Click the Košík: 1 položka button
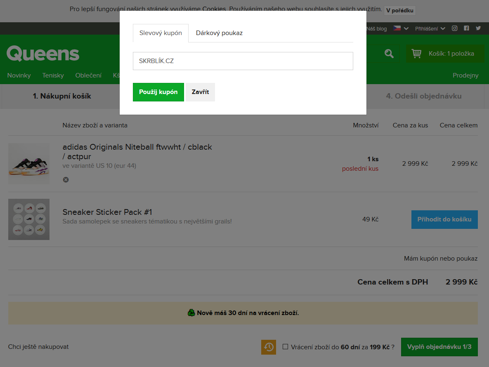 coord(445,54)
